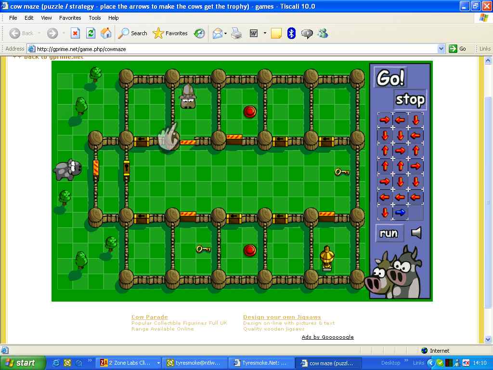Screen dimensions: 493x370
Task: Click the run button
Action: pyautogui.click(x=389, y=234)
